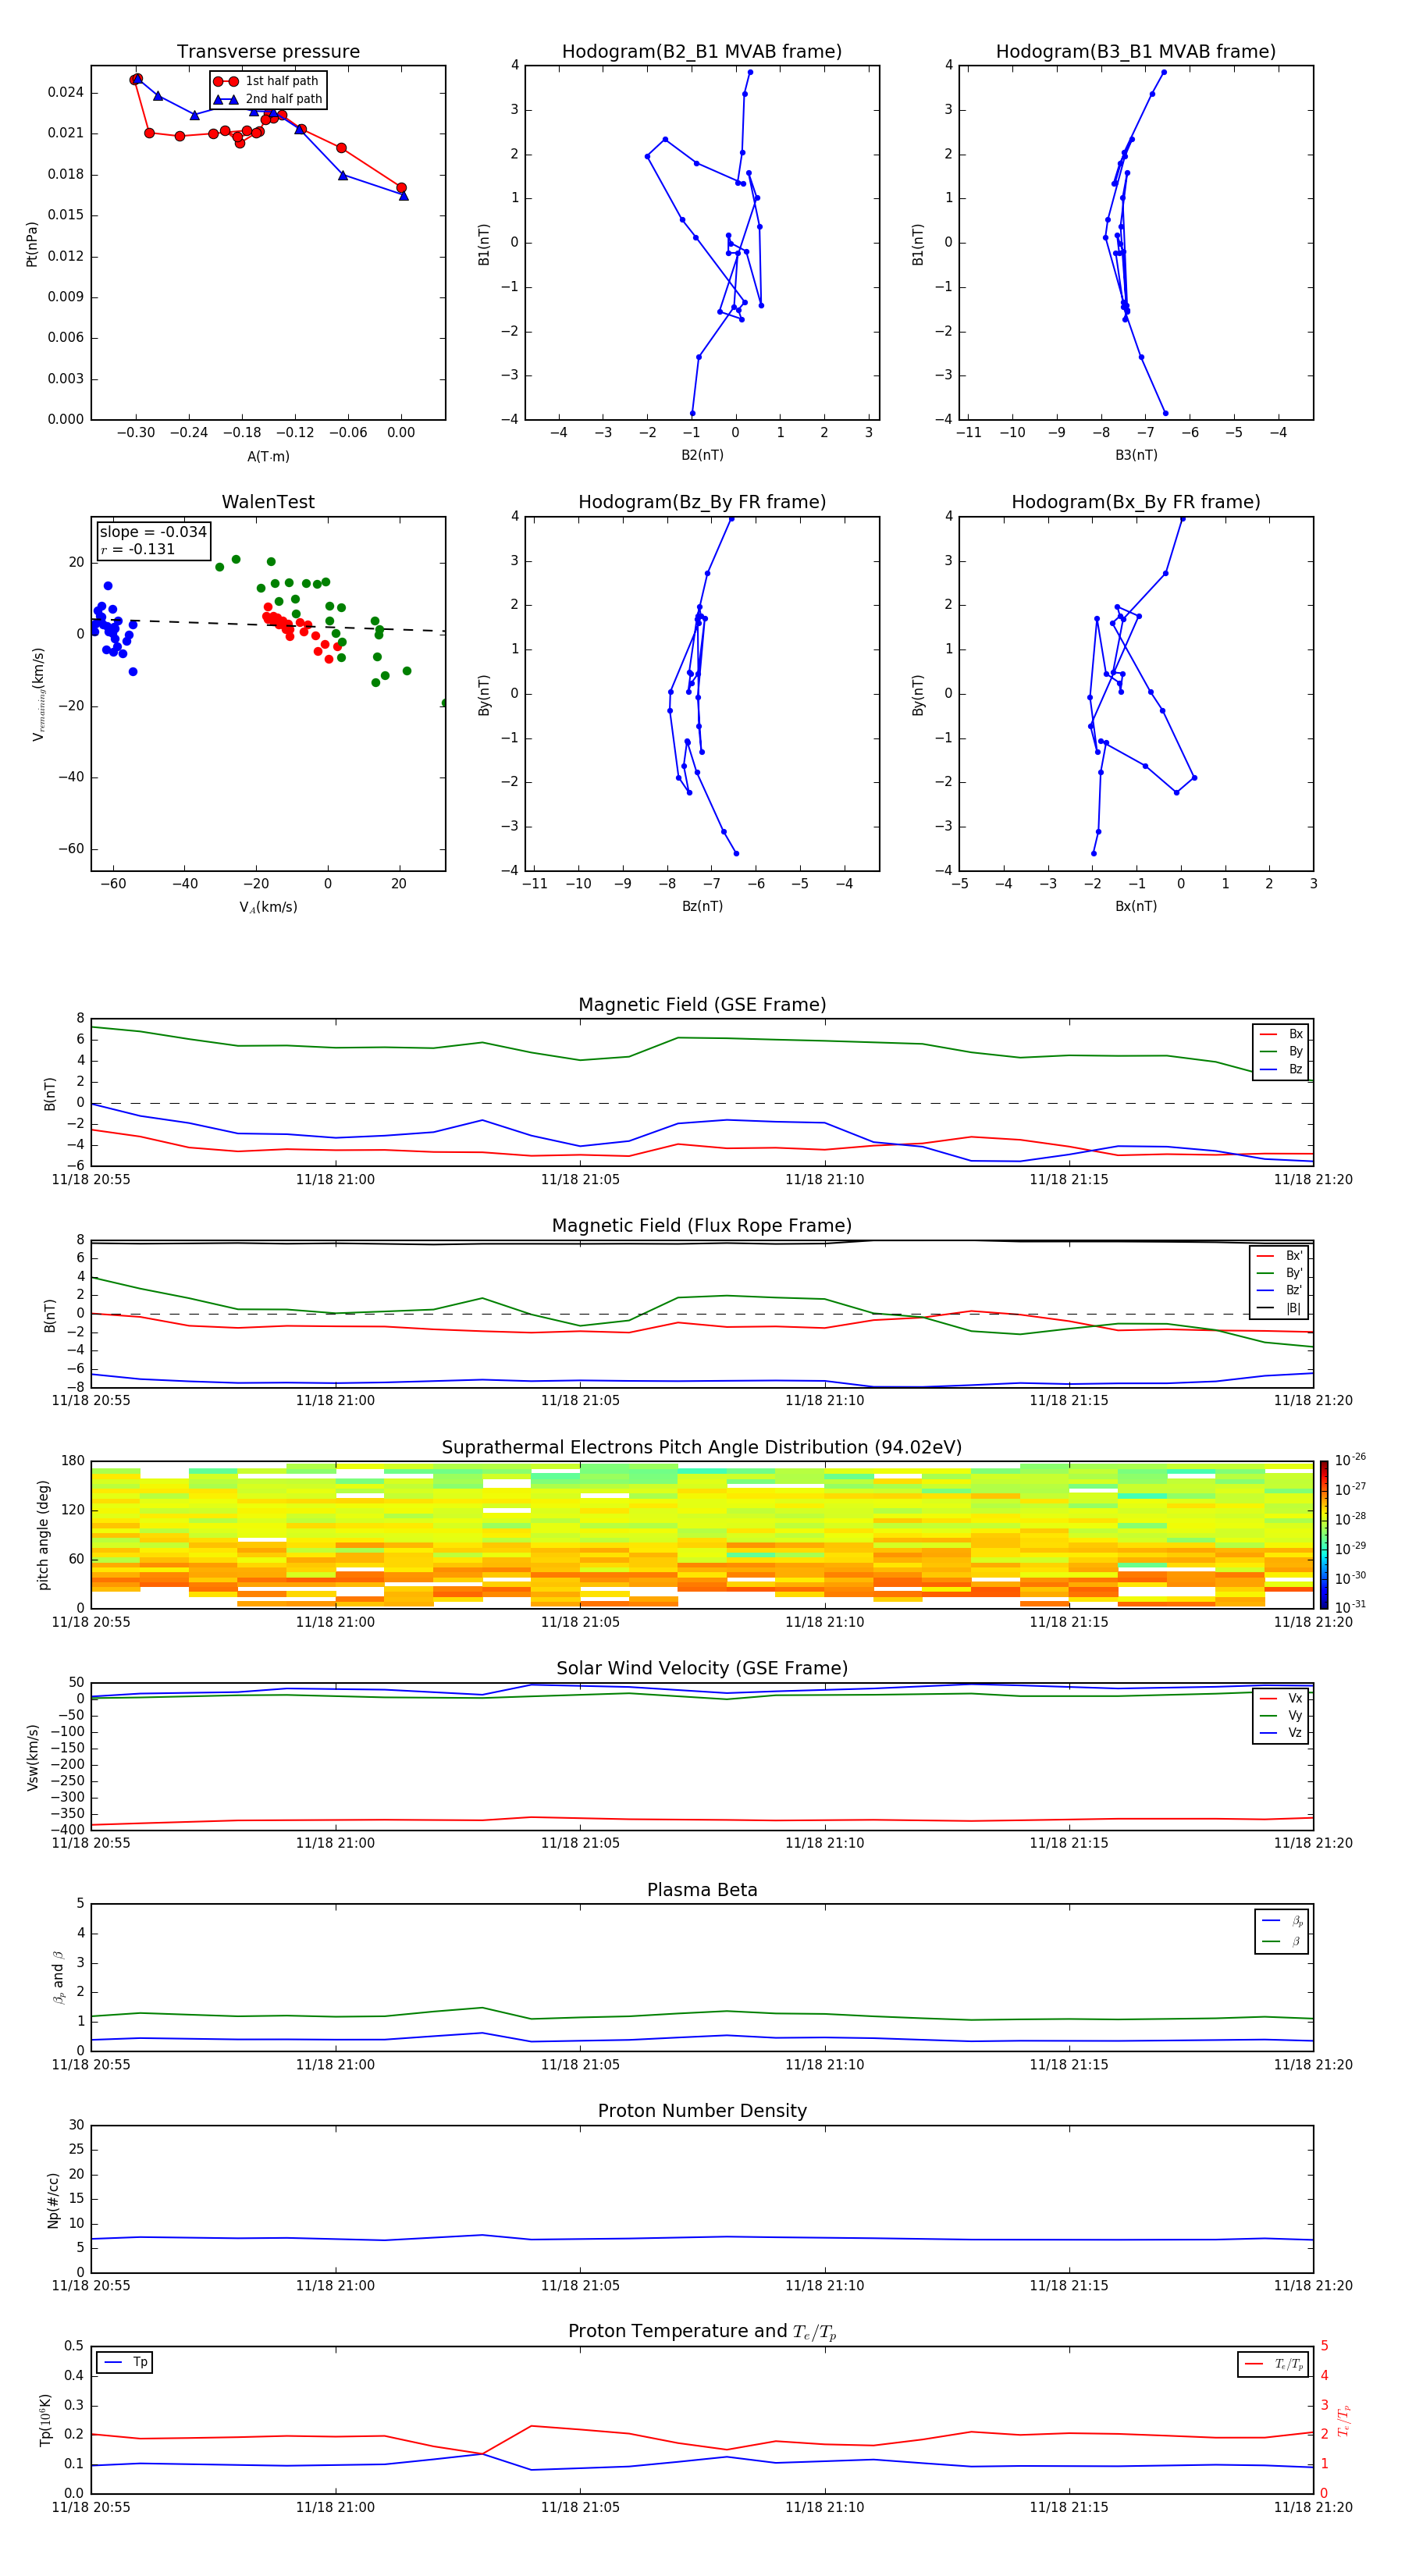Click the "Bz(nT)" x-axis label
Image resolution: width=1405 pixels, height=2576 pixels.
point(702,906)
